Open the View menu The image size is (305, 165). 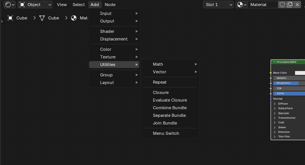pyautogui.click(x=62, y=5)
